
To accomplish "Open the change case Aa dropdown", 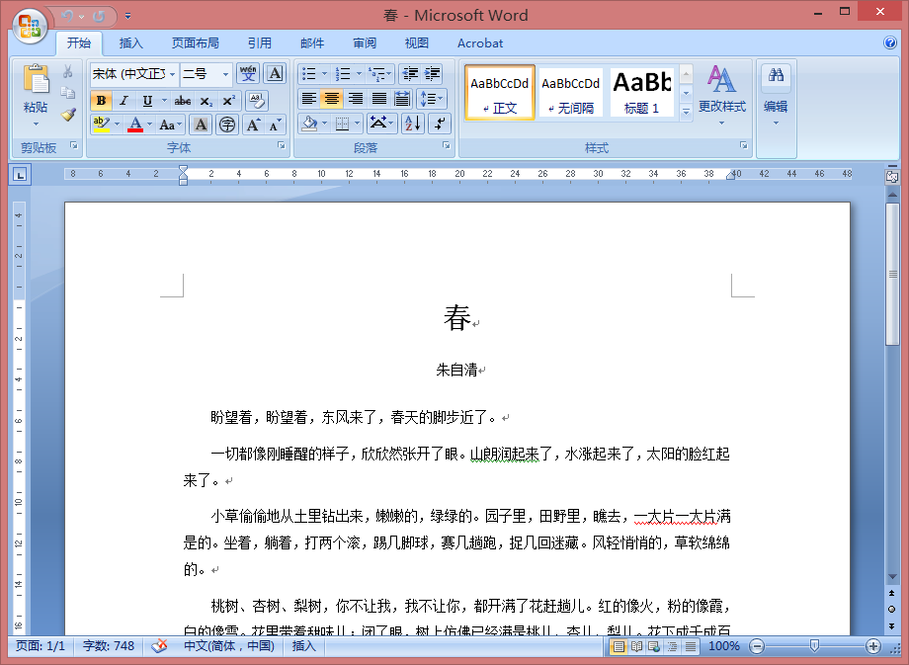I will tap(170, 125).
